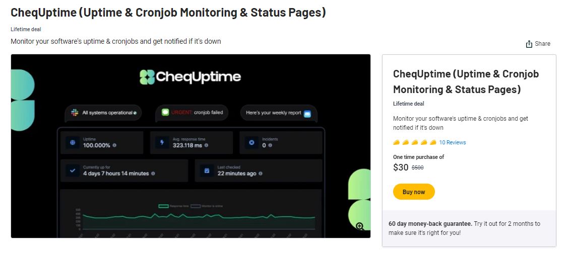Click the Monitor is online legend swatch
The image size is (571, 254).
click(x=196, y=206)
